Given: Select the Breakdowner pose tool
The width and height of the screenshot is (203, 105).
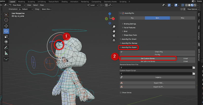Looking at the screenshot, I should click(x=6, y=59).
